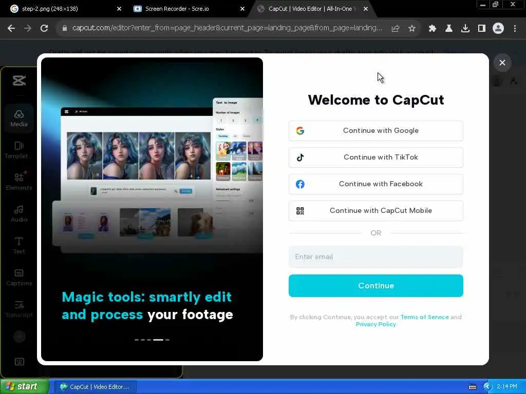
Task: Click CapCut Video Editor taskbar button
Action: tap(96, 387)
